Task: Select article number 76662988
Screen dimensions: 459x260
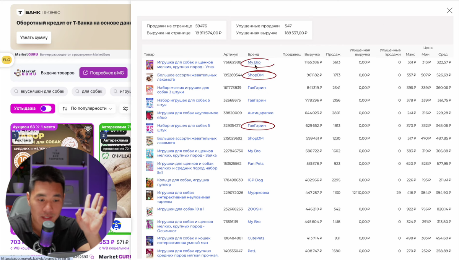Action: (233, 62)
